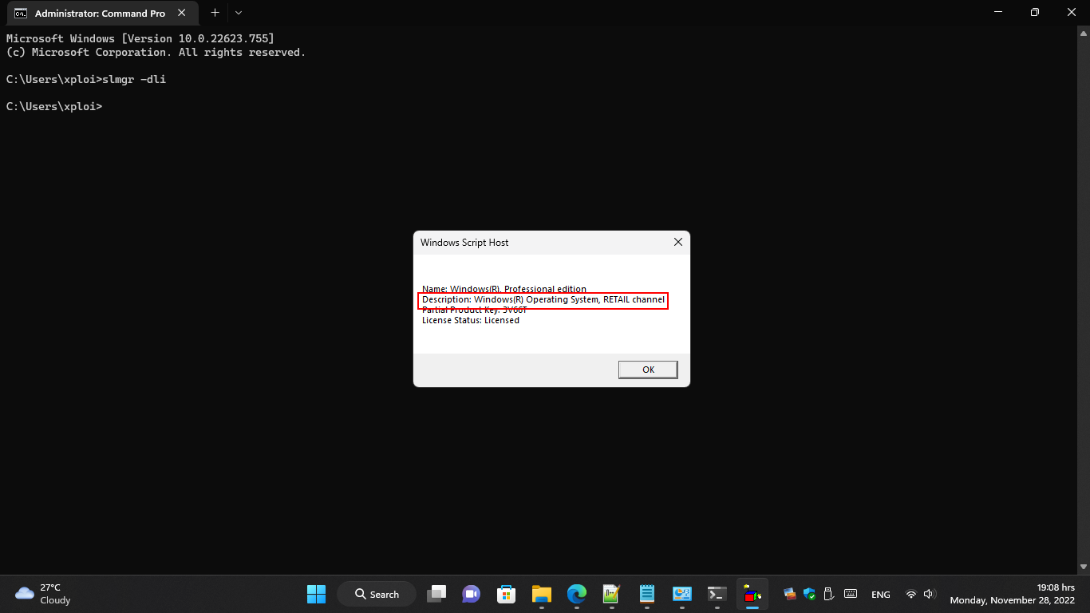Image resolution: width=1090 pixels, height=613 pixels.
Task: Select the Windows Script Host taskbar icon
Action: (x=752, y=594)
